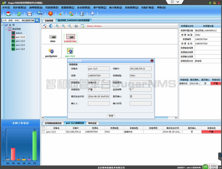This screenshot has width=222, height=169.
Task: Click the fullscreen icon at top center
Action: pos(172,2)
